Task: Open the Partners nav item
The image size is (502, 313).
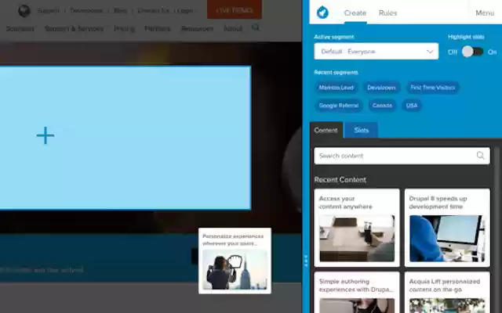Action: [157, 28]
